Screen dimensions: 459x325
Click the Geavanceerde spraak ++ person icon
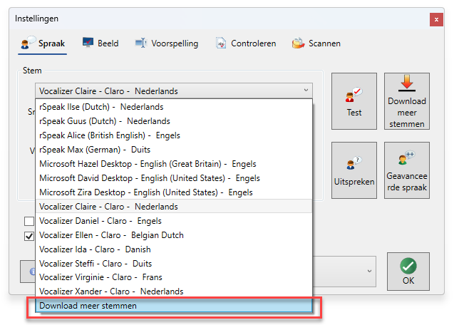(406, 158)
